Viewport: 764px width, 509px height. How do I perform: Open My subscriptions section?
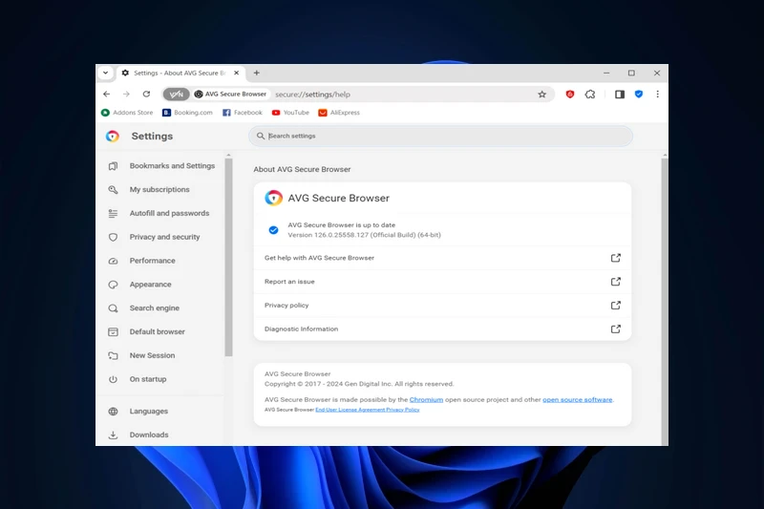click(x=159, y=189)
